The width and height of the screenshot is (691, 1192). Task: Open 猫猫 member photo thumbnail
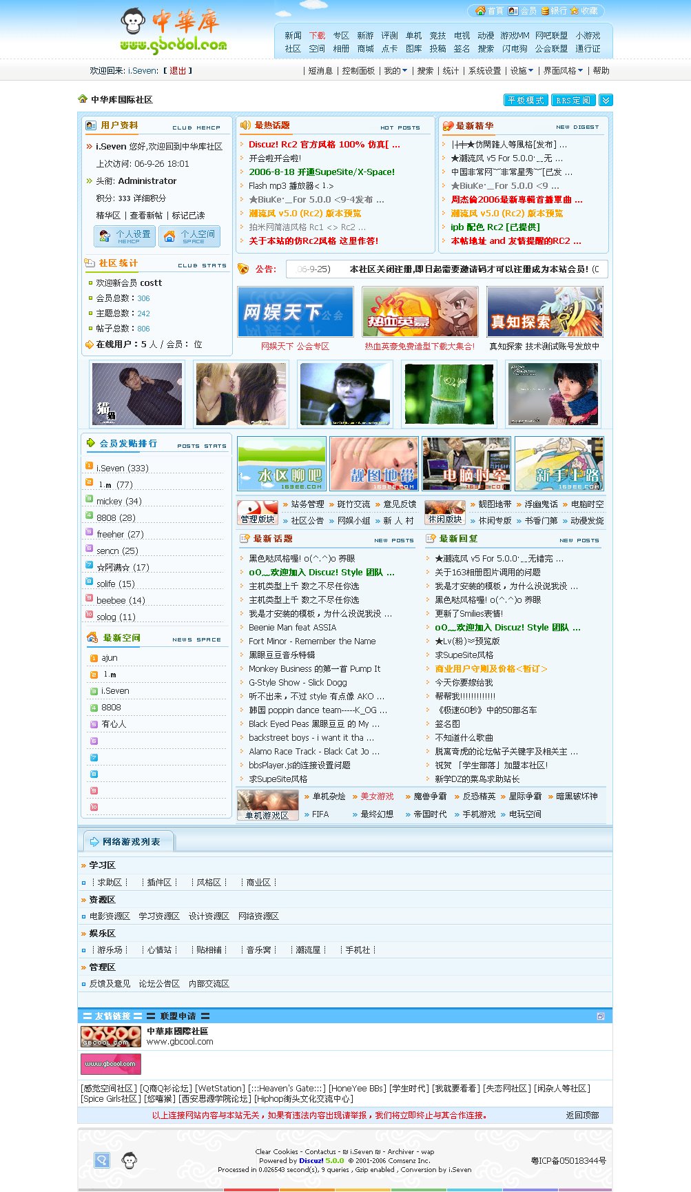coord(137,394)
